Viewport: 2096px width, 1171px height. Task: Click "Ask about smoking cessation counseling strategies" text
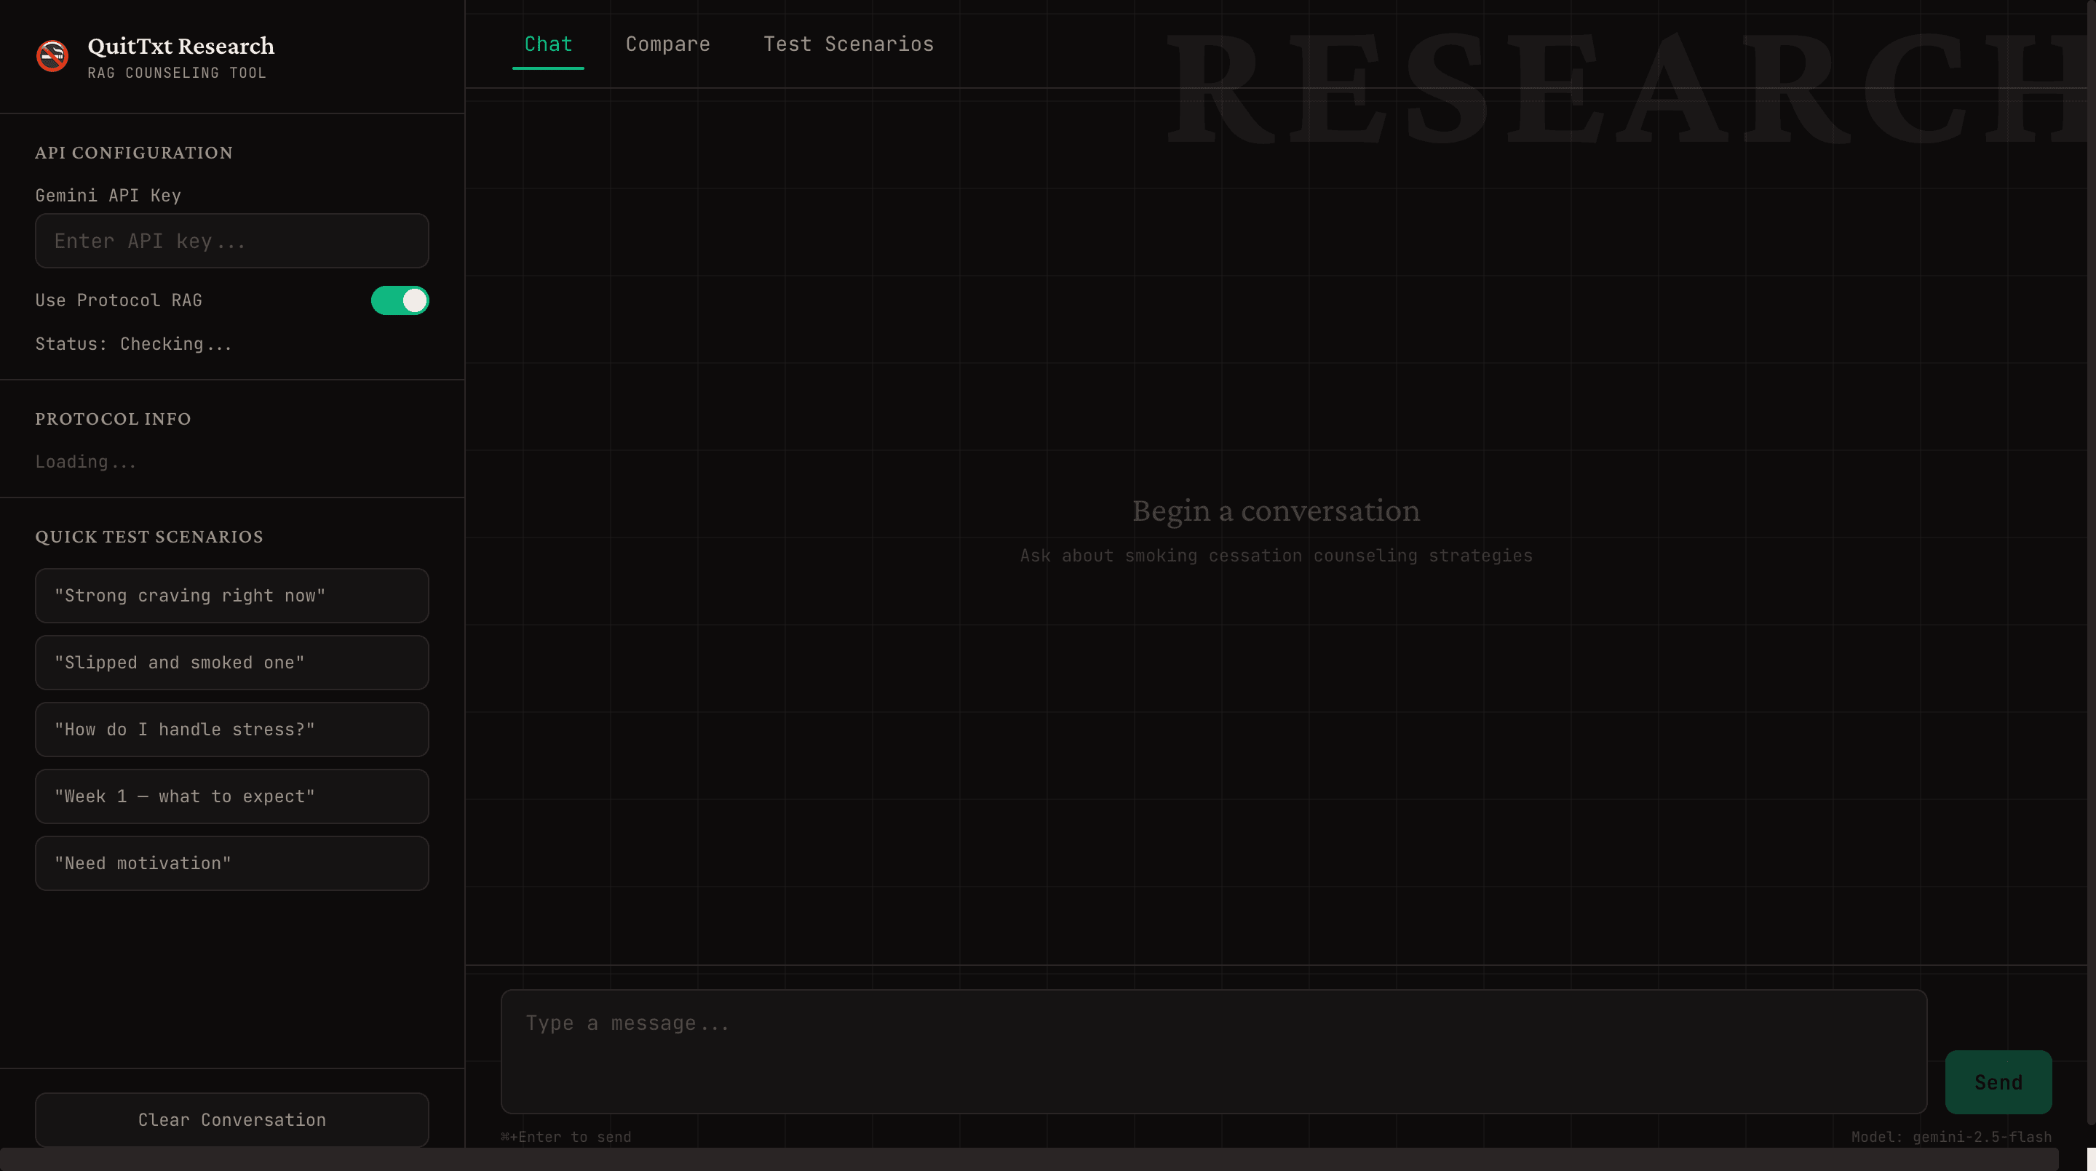[x=1276, y=556]
